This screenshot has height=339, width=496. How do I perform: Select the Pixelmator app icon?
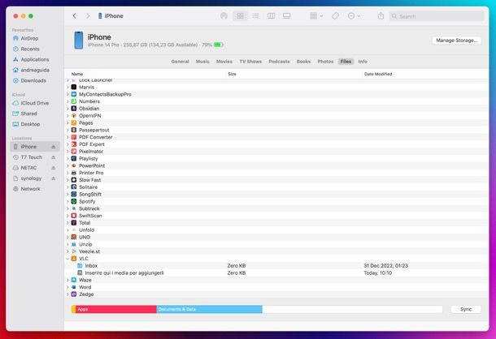pos(74,152)
